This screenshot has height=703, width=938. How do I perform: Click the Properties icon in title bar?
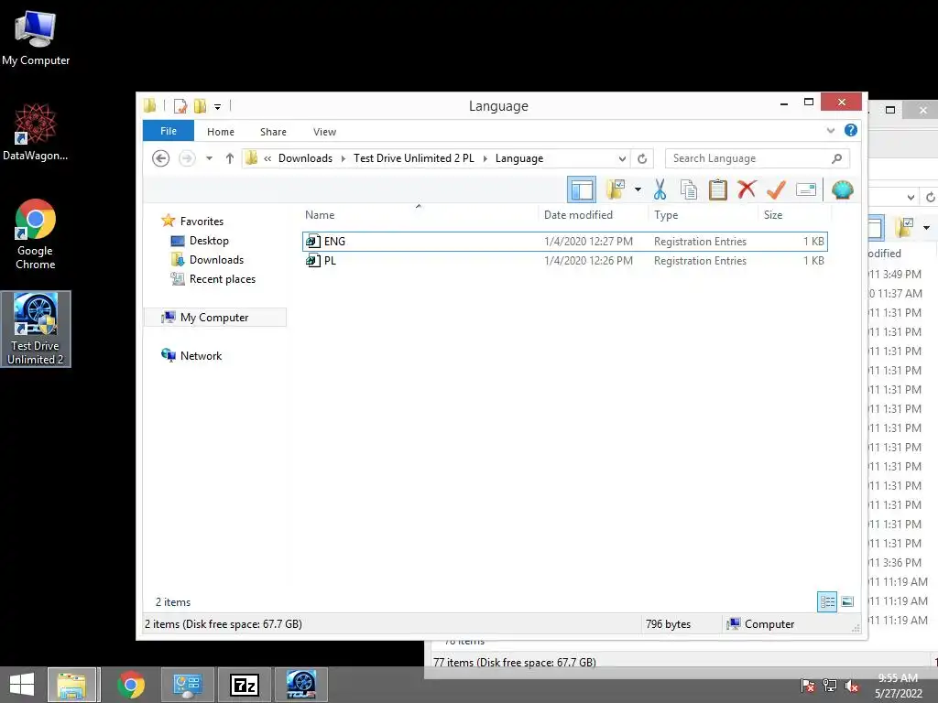pyautogui.click(x=180, y=106)
